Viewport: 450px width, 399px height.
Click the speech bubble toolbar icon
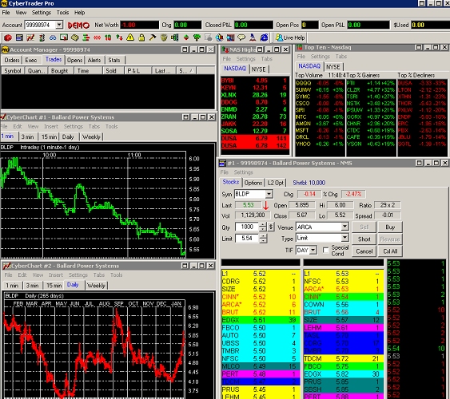click(x=241, y=38)
